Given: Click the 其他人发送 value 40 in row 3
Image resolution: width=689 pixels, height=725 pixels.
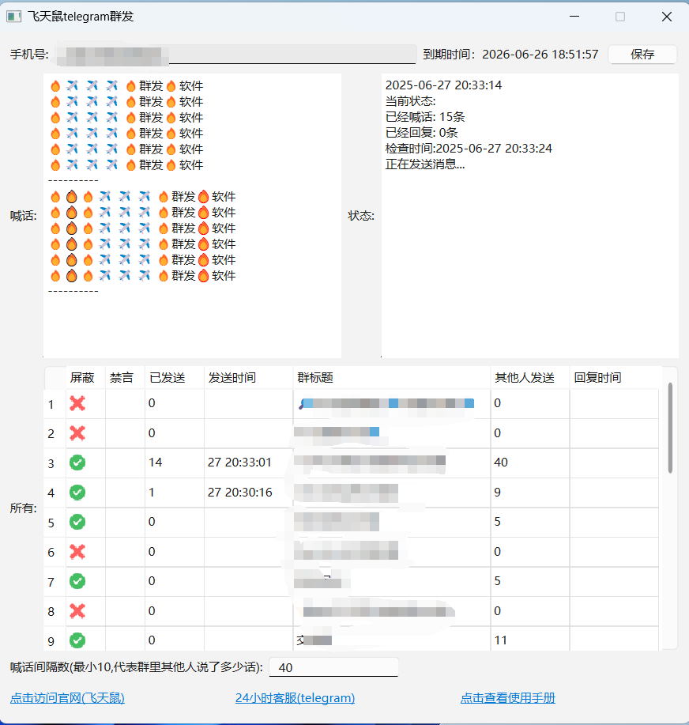Looking at the screenshot, I should tap(501, 463).
